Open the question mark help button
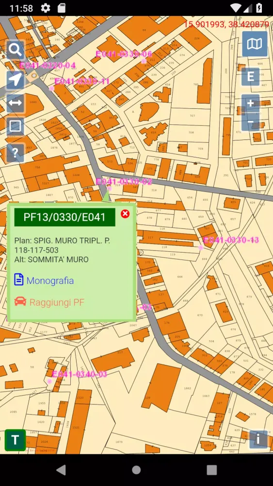 16,152
